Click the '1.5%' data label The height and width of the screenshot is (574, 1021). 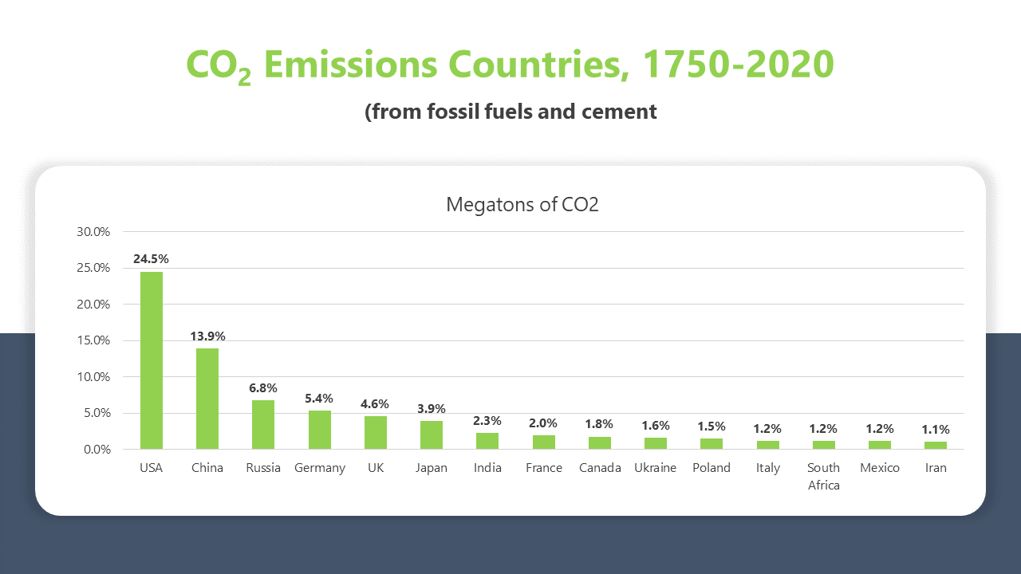coord(712,426)
